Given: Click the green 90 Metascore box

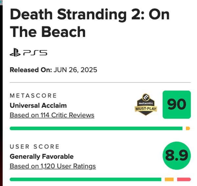Looking at the screenshot, I should tap(177, 104).
